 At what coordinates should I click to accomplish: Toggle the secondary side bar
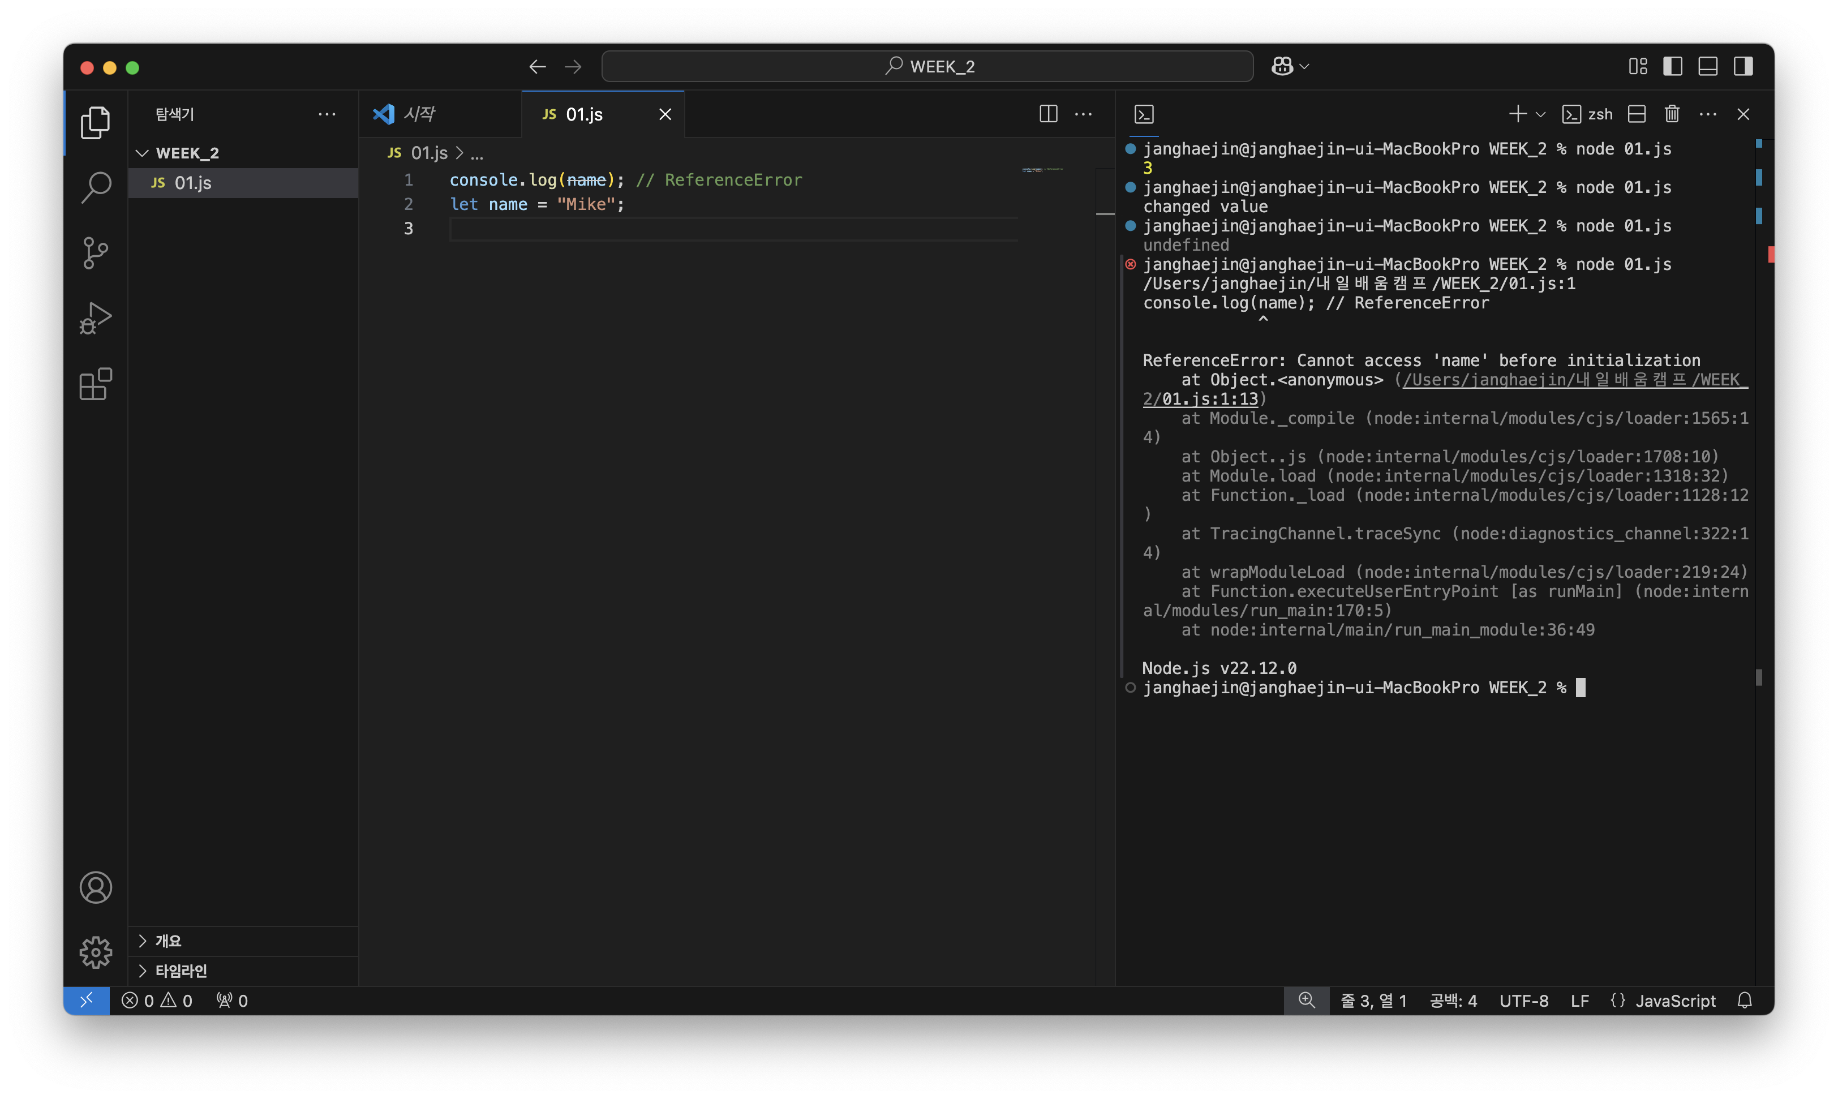point(1742,67)
